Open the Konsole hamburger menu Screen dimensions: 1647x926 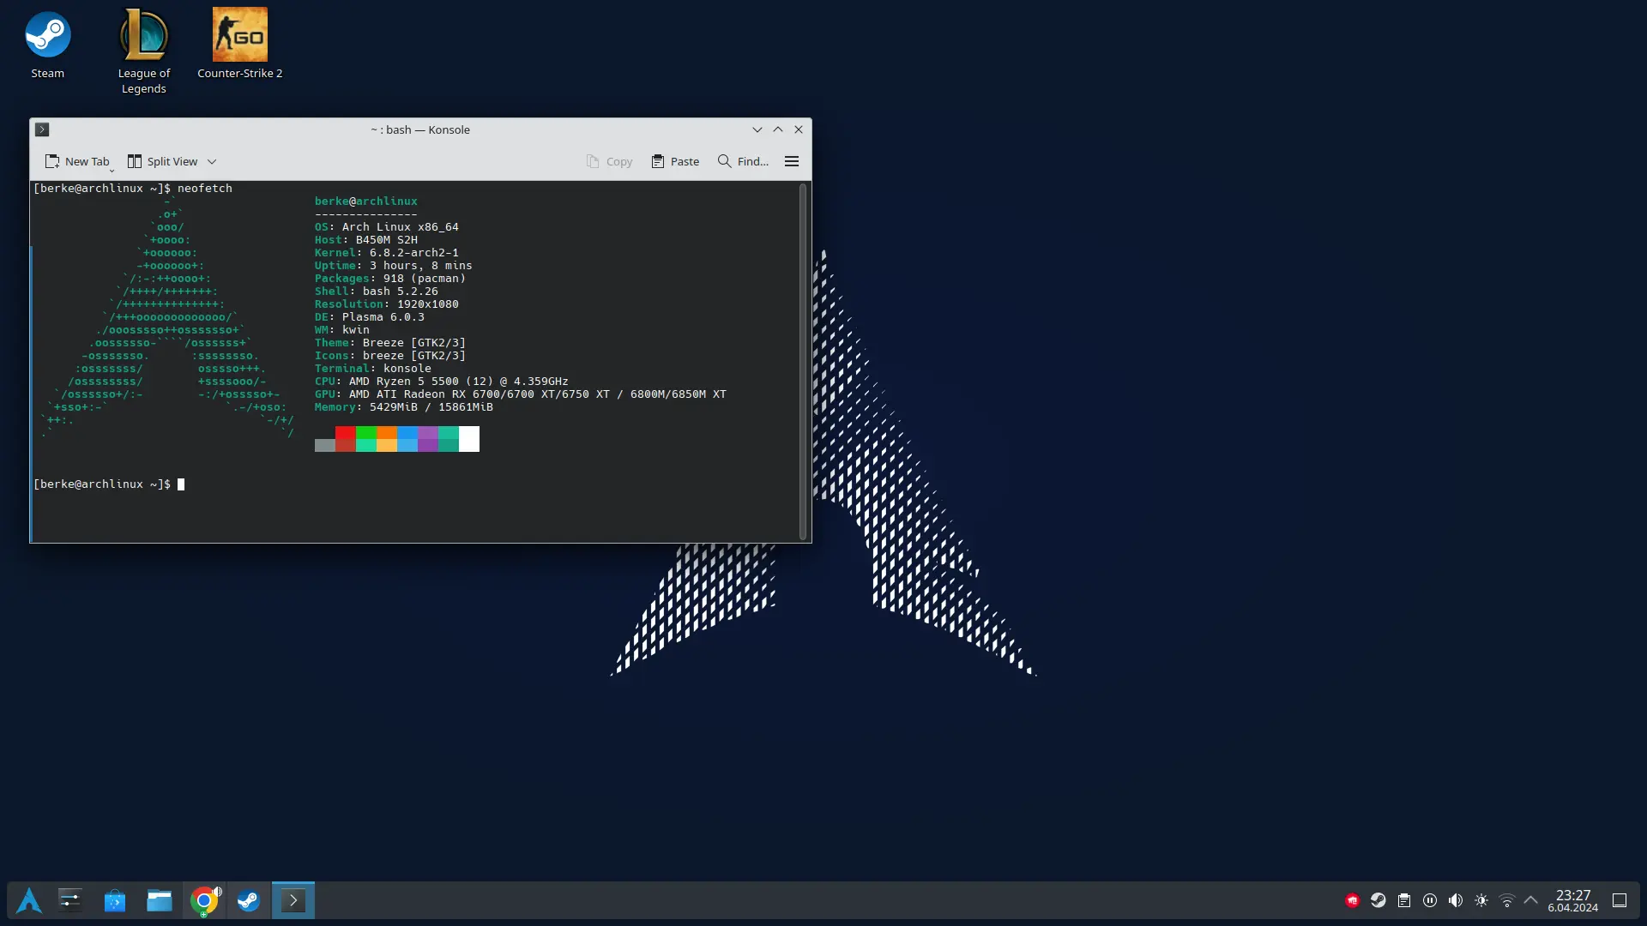pos(792,161)
